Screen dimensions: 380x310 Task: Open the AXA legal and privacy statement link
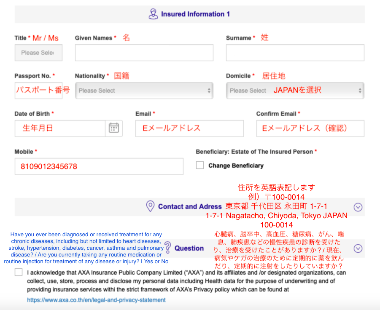point(96,300)
